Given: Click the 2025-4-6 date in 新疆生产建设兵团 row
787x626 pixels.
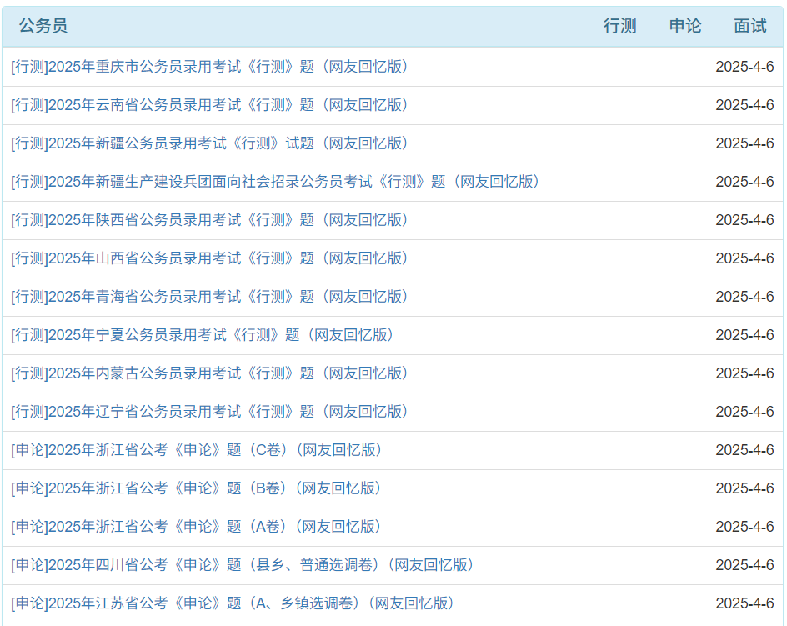Looking at the screenshot, I should 744,182.
